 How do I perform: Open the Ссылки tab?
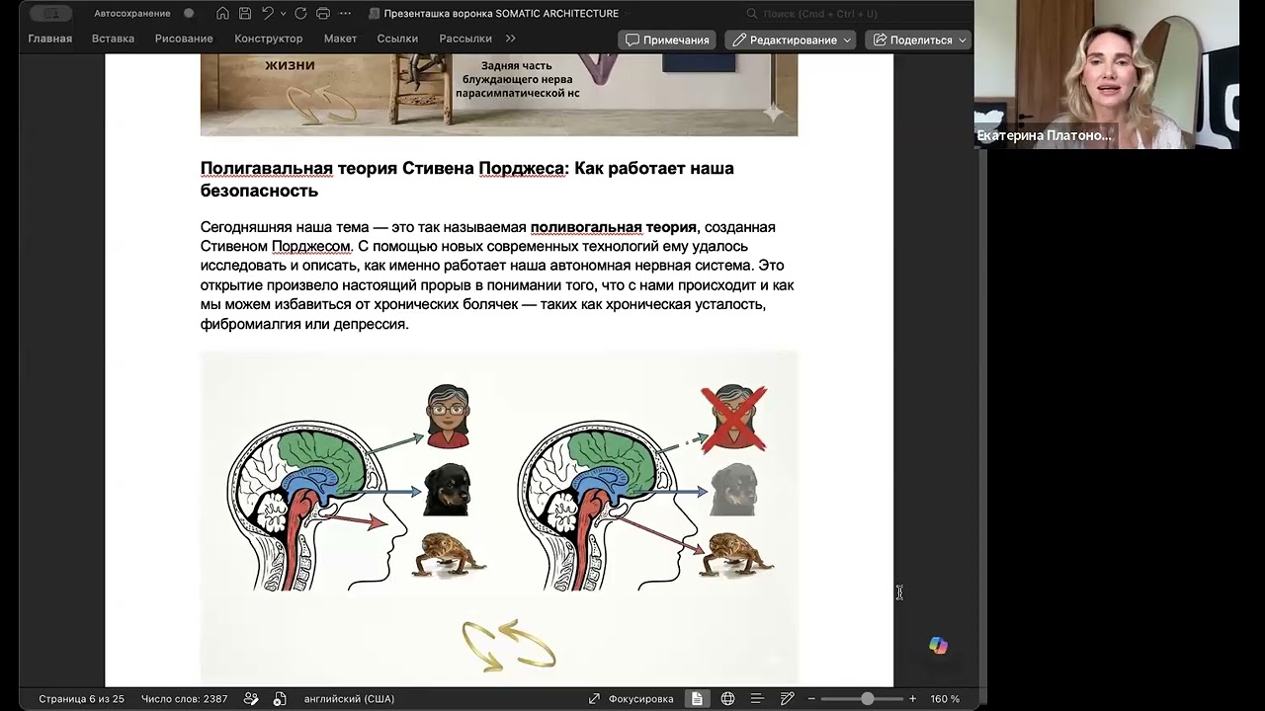[x=397, y=39]
